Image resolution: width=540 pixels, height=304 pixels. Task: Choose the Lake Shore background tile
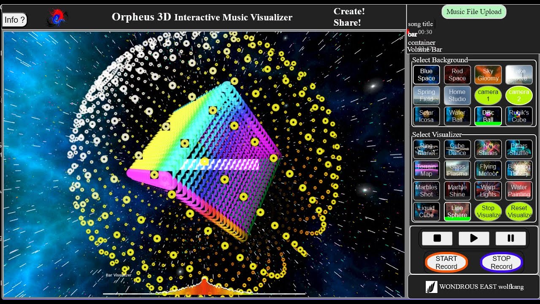click(519, 75)
